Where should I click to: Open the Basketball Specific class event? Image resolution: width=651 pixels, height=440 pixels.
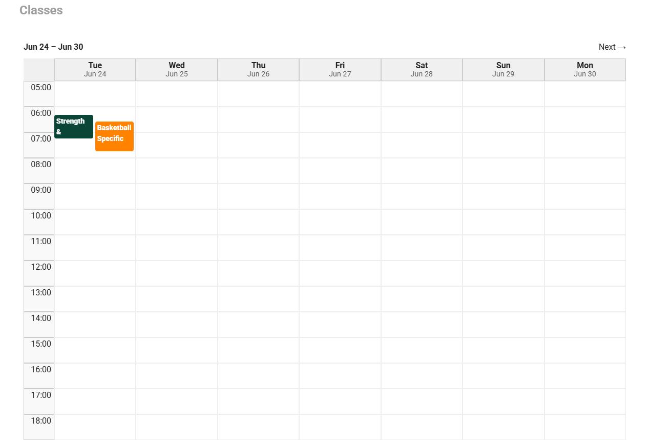(114, 136)
